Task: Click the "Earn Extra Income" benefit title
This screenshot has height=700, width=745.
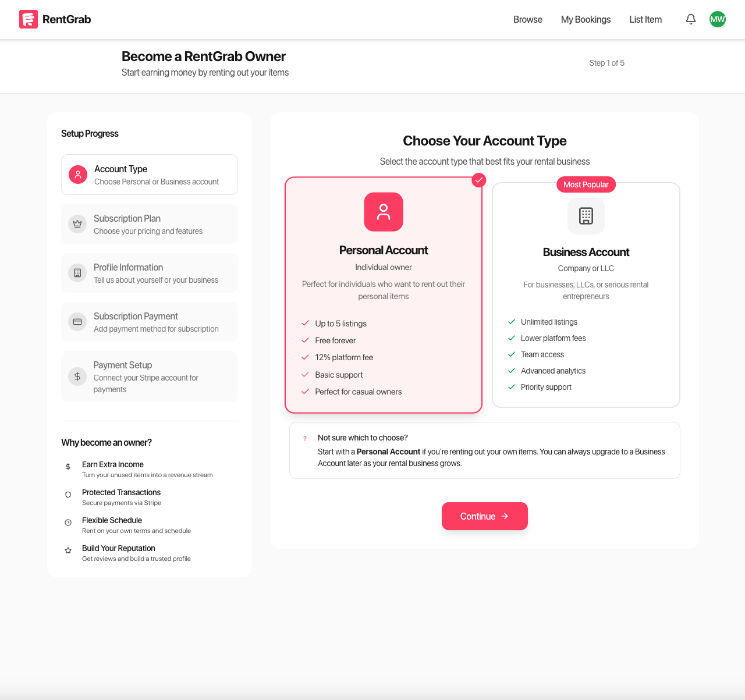Action: [113, 464]
